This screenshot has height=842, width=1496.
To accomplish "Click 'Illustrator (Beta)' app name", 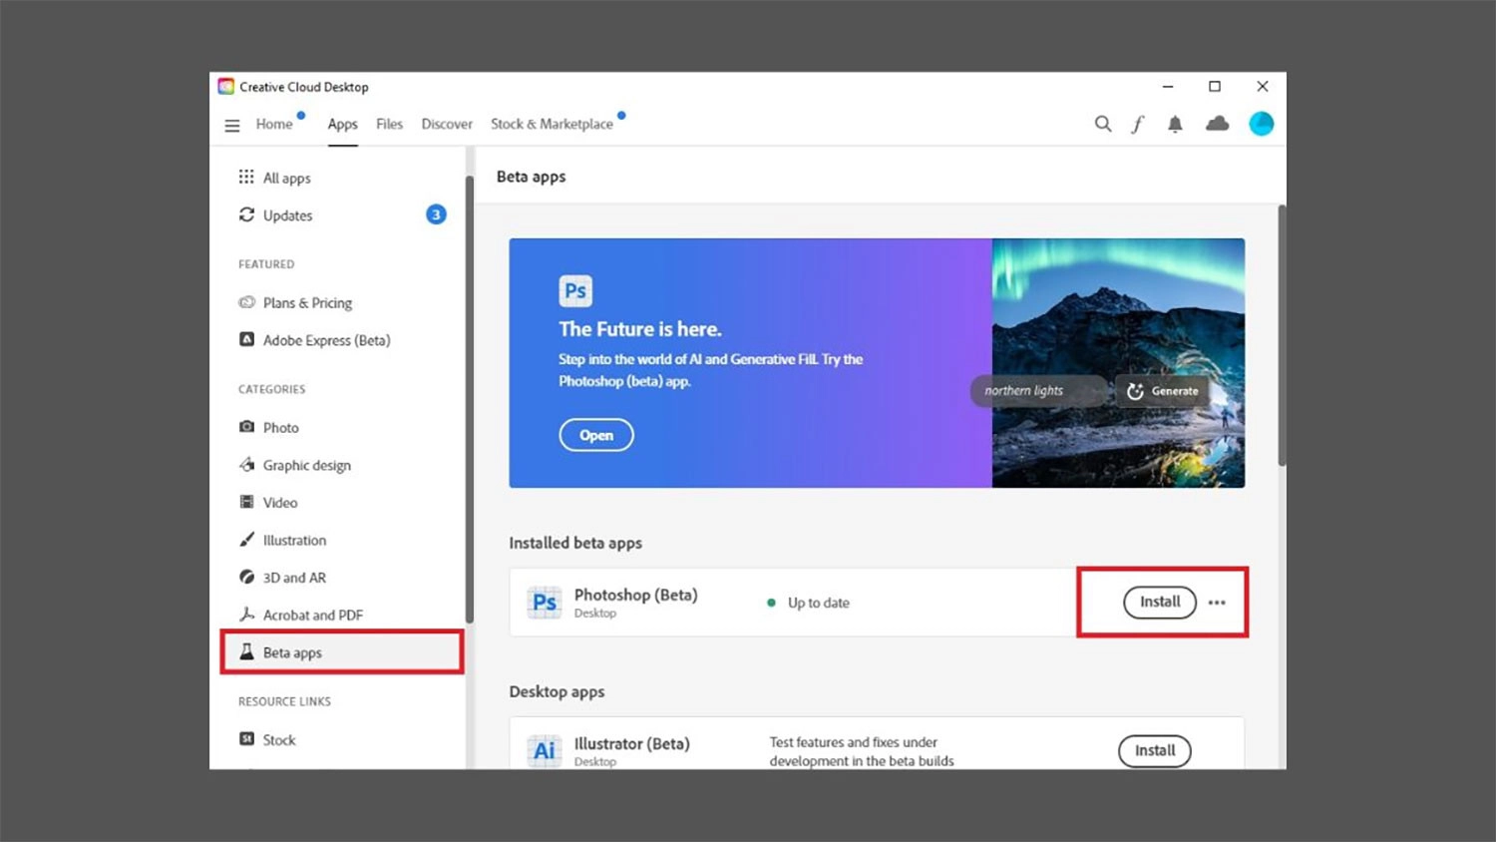I will tap(631, 743).
